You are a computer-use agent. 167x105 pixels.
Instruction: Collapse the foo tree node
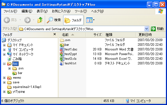4,64
